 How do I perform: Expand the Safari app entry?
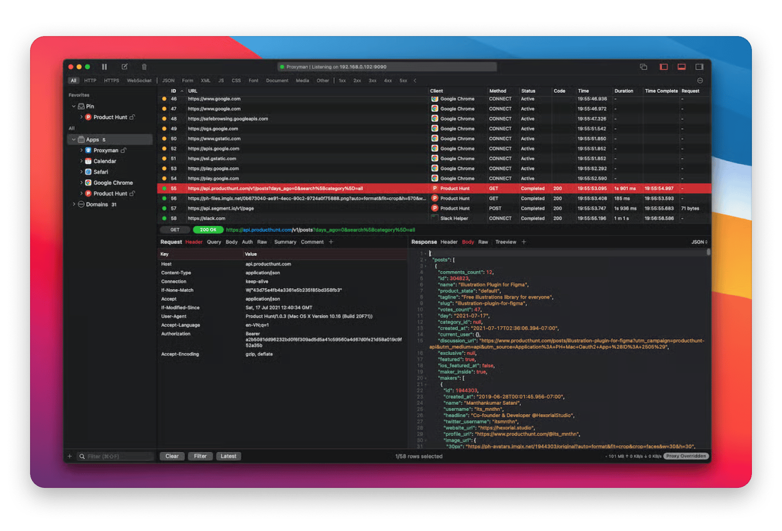81,172
